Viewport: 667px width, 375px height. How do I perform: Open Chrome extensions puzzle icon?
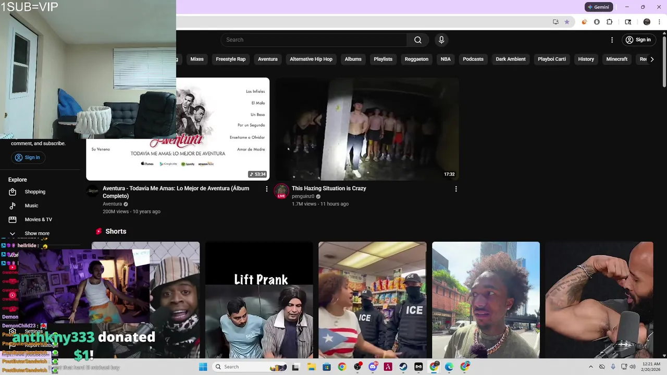coord(610,22)
